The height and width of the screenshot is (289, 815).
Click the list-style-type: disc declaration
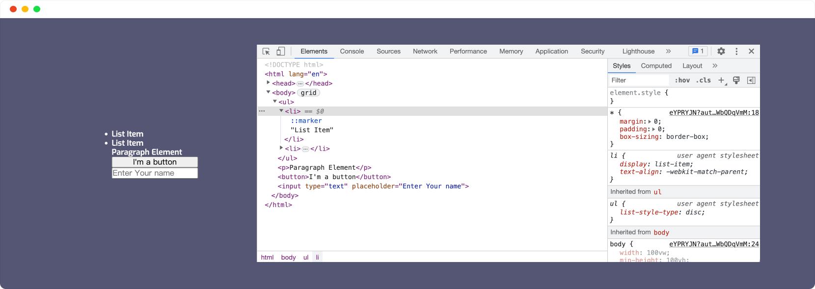662,212
